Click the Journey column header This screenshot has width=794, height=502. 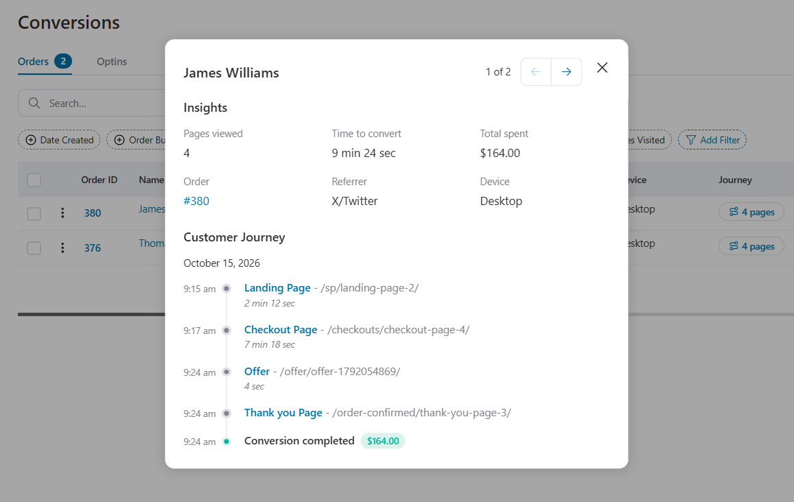pos(735,180)
